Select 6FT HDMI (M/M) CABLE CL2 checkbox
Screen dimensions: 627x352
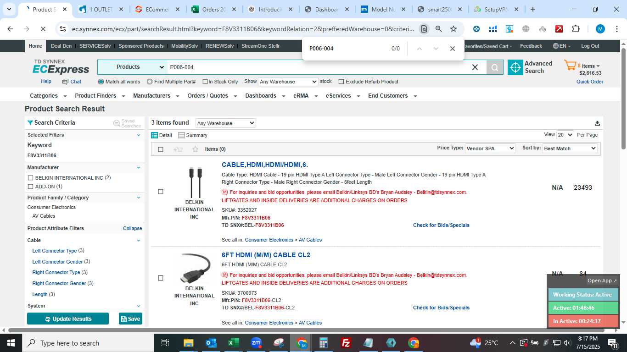(x=161, y=278)
